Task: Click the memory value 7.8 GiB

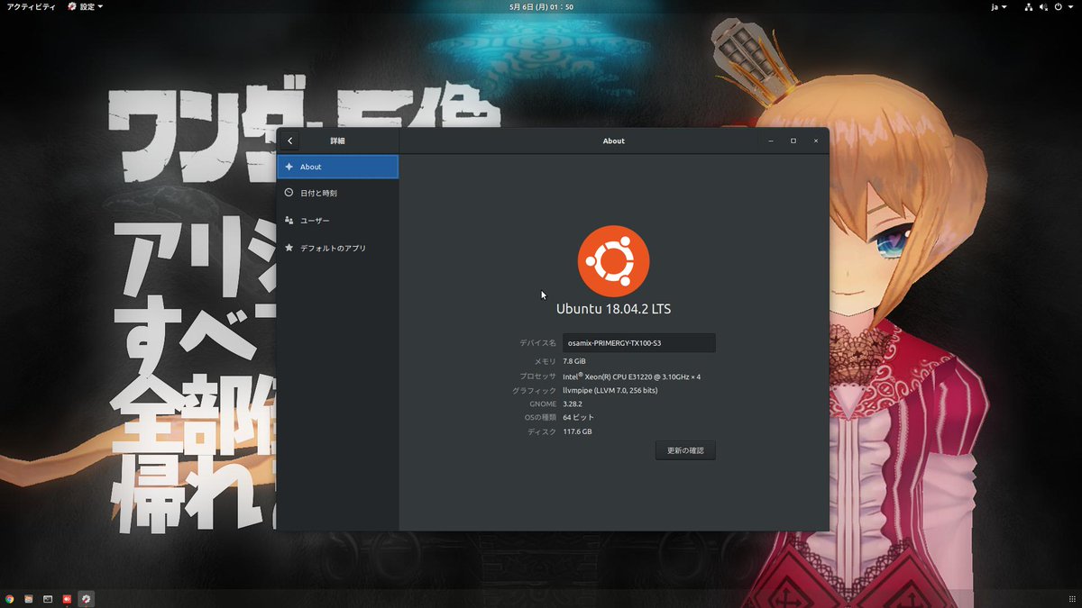Action: (574, 361)
